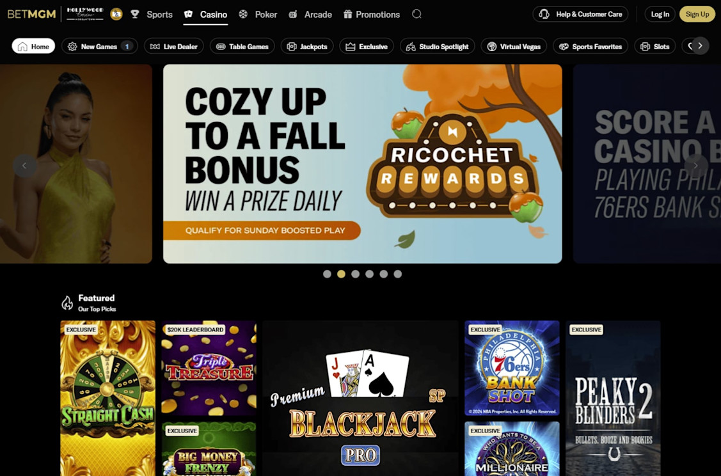Image resolution: width=721 pixels, height=476 pixels.
Task: Show previous banner with left arrow
Action: point(24,166)
